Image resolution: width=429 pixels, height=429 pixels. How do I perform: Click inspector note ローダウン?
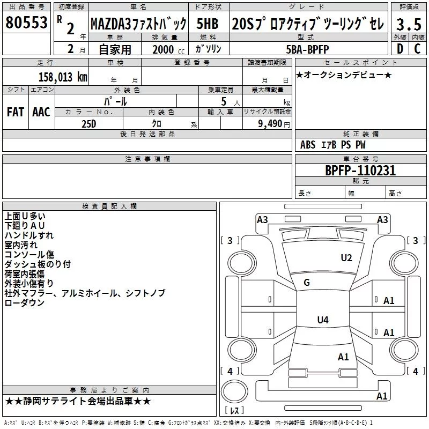pyautogui.click(x=24, y=302)
